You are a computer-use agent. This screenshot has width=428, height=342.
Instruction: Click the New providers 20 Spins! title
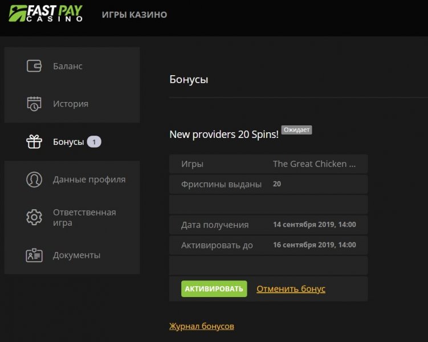[x=224, y=135]
